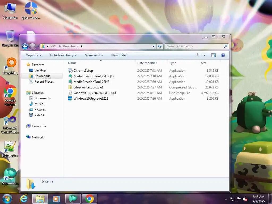Select Network in the navigation pane
Image resolution: width=272 pixels, height=204 pixels.
38,137
